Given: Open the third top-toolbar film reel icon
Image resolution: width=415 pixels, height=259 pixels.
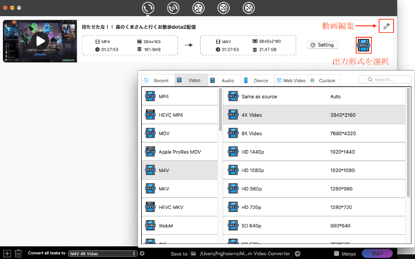Looking at the screenshot, I should click(198, 8).
